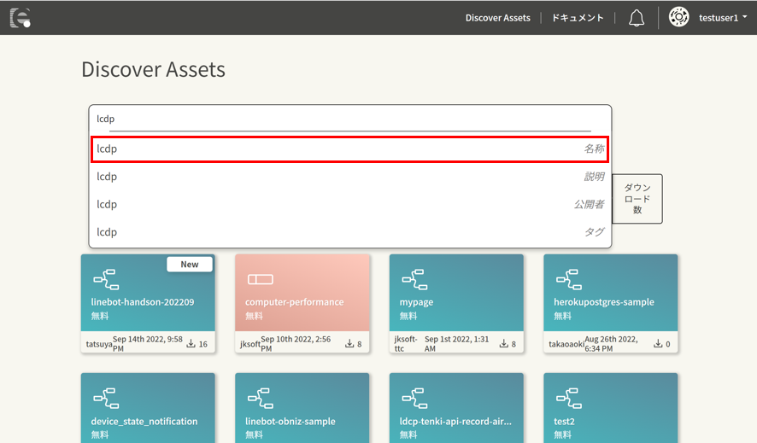
Task: Open the herokupostgres-sample asset title
Action: (604, 302)
